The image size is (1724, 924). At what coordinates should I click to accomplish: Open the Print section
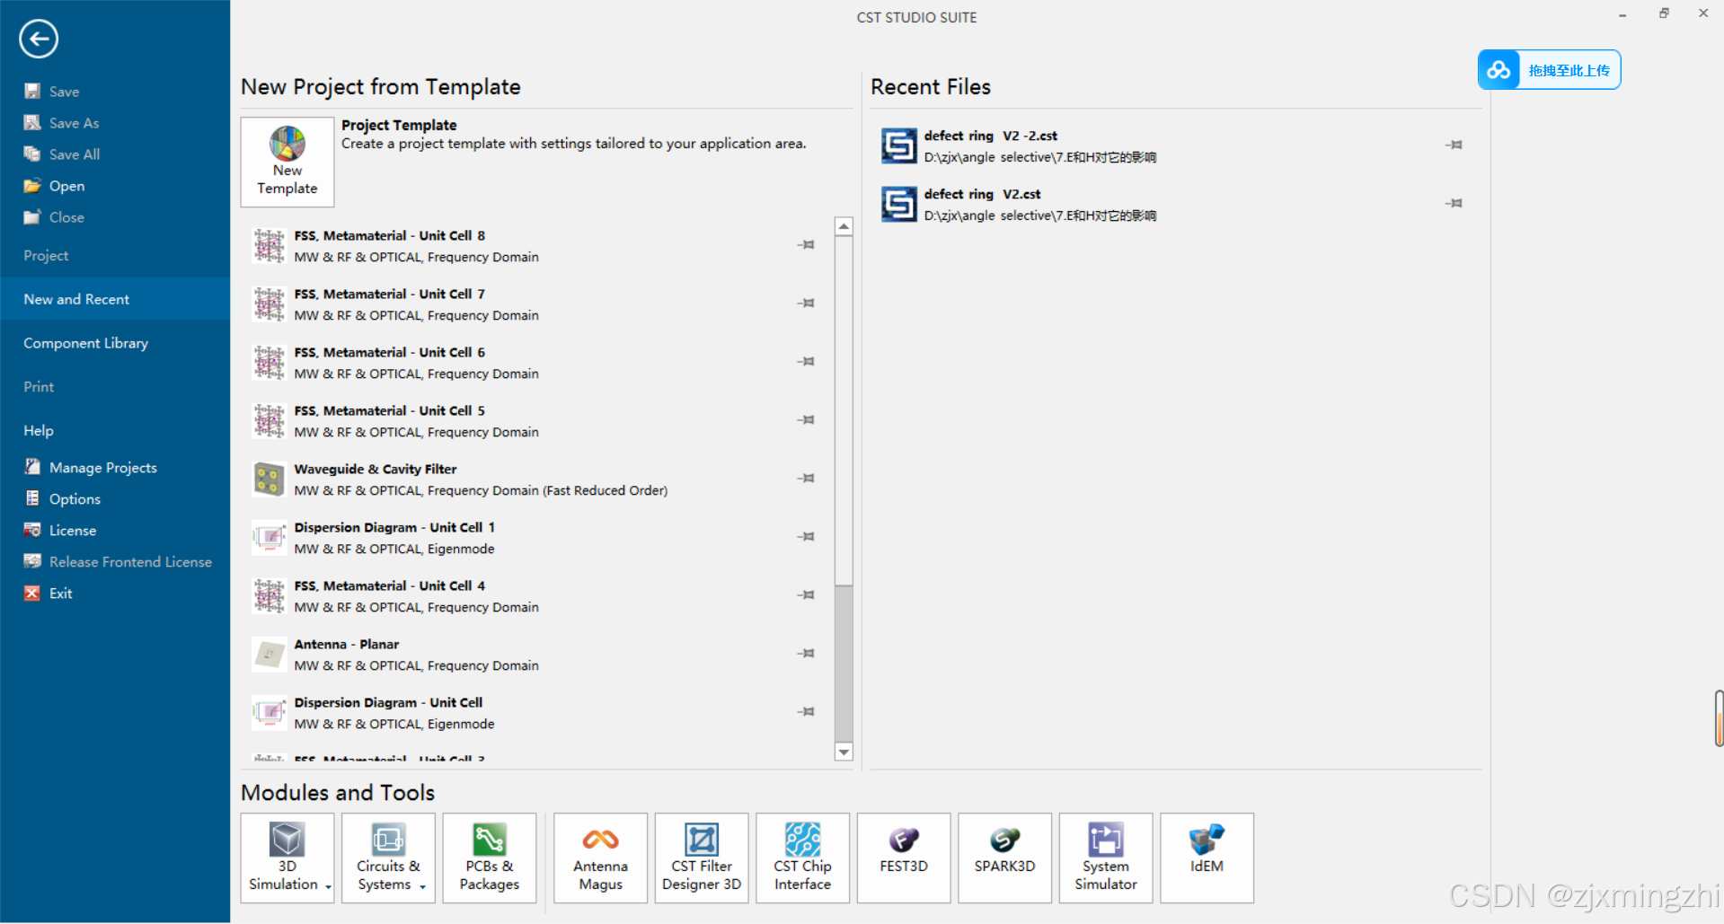pos(39,386)
